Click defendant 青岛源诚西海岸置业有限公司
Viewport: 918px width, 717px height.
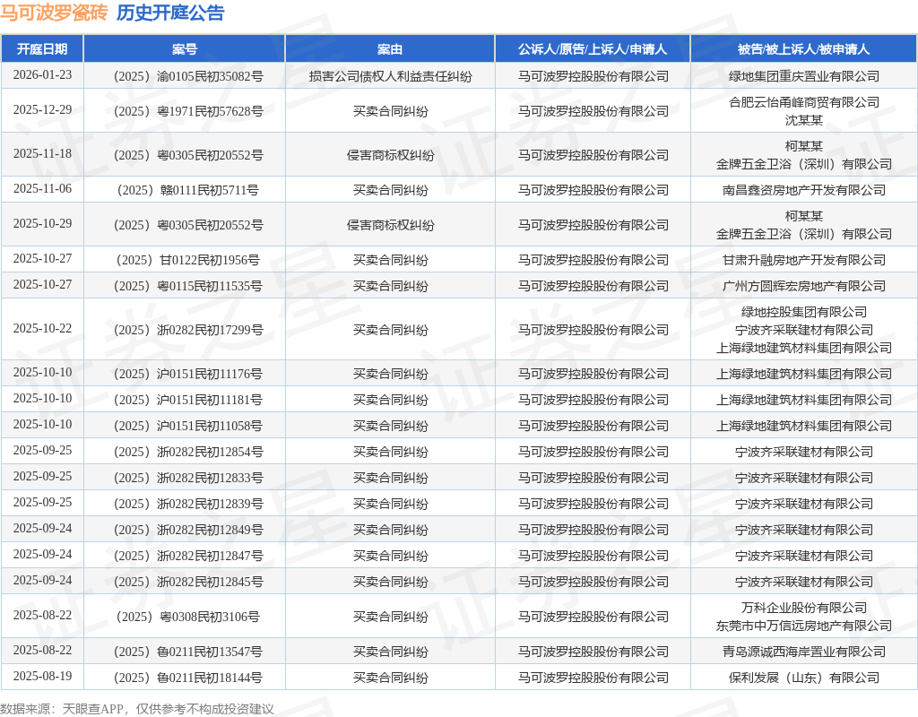804,652
